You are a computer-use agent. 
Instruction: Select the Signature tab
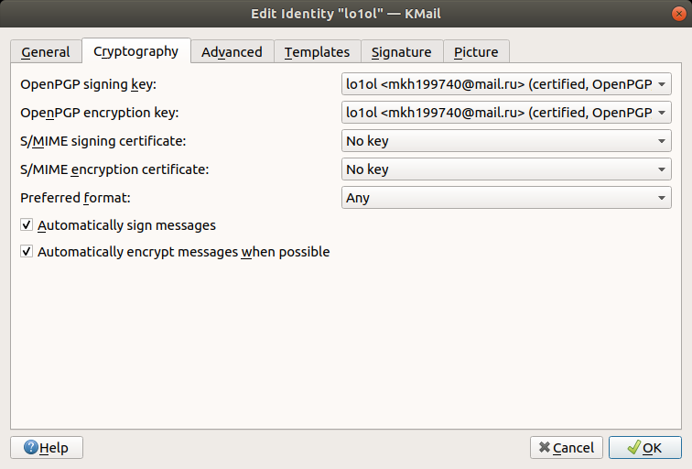[x=402, y=52]
